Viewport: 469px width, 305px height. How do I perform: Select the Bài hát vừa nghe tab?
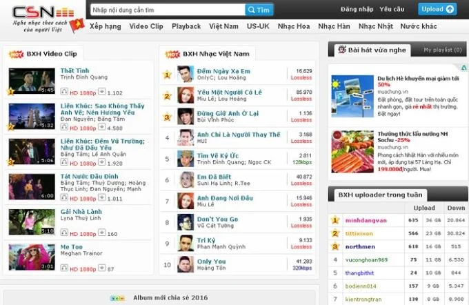tap(372, 50)
